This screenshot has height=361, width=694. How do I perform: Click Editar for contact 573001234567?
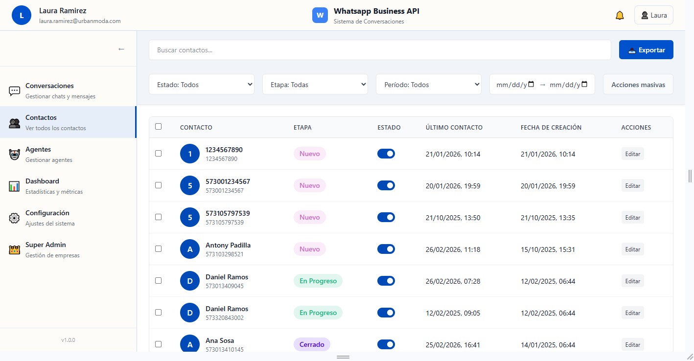(x=633, y=185)
